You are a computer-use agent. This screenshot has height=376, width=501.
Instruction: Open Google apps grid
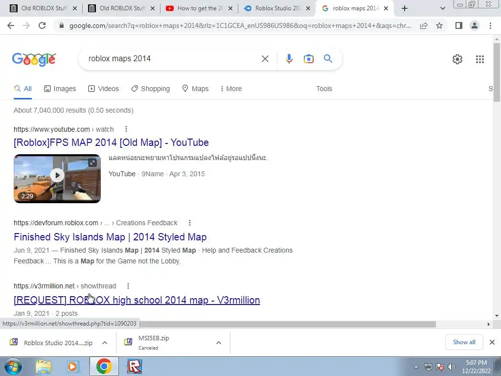[479, 59]
